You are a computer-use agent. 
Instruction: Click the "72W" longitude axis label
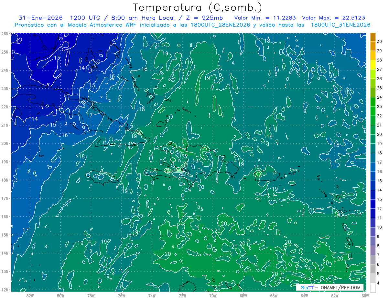tap(182, 295)
